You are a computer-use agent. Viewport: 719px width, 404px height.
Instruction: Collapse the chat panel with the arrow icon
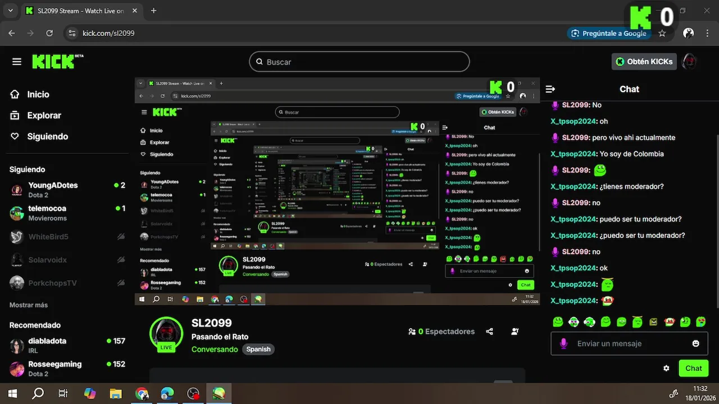(550, 89)
